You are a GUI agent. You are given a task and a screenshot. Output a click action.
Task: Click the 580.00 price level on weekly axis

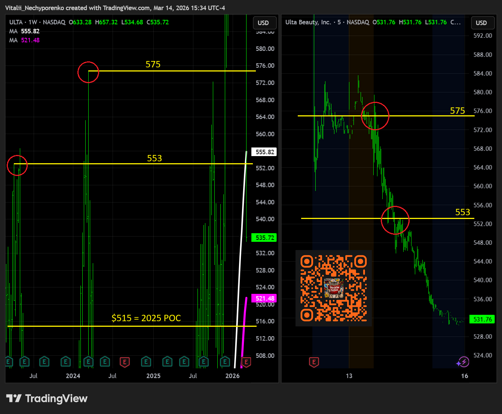pyautogui.click(x=265, y=49)
